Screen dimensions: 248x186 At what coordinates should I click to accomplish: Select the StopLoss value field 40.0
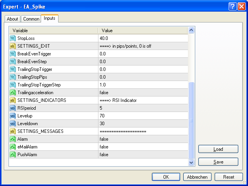tap(104, 38)
